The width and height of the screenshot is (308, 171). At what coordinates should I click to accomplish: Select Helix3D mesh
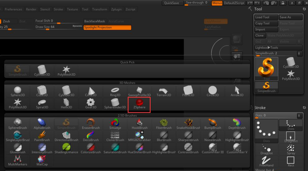pyautogui.click(x=66, y=104)
